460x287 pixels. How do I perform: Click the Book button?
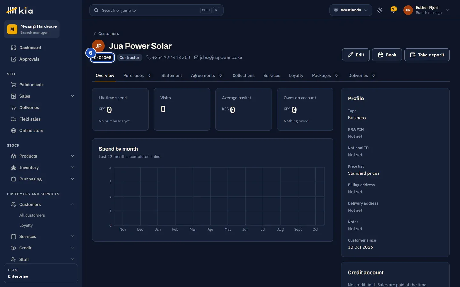tap(387, 55)
